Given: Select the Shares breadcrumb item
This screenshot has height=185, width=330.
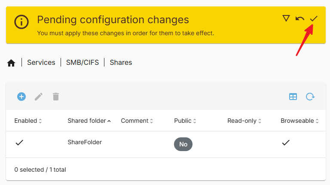Looking at the screenshot, I should tap(121, 62).
